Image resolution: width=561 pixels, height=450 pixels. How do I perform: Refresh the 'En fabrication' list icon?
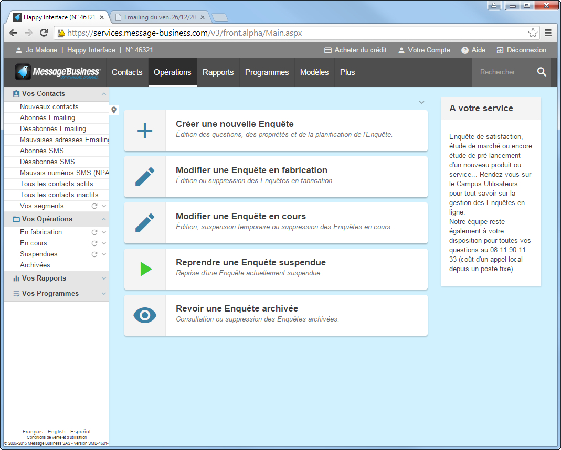pos(94,232)
